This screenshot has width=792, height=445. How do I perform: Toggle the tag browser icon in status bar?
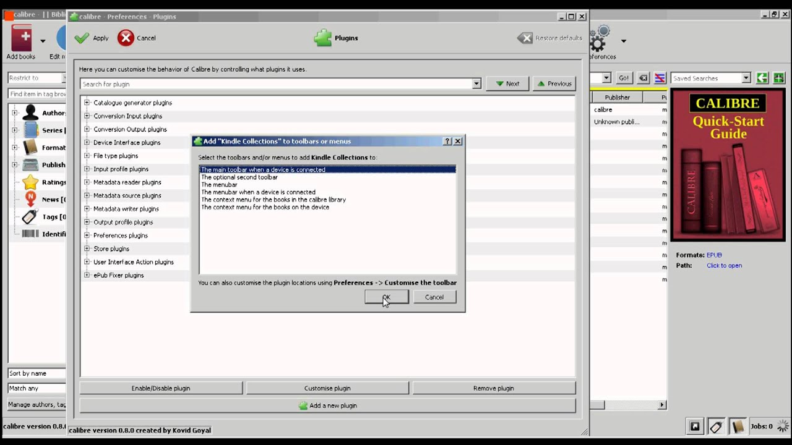[716, 426]
